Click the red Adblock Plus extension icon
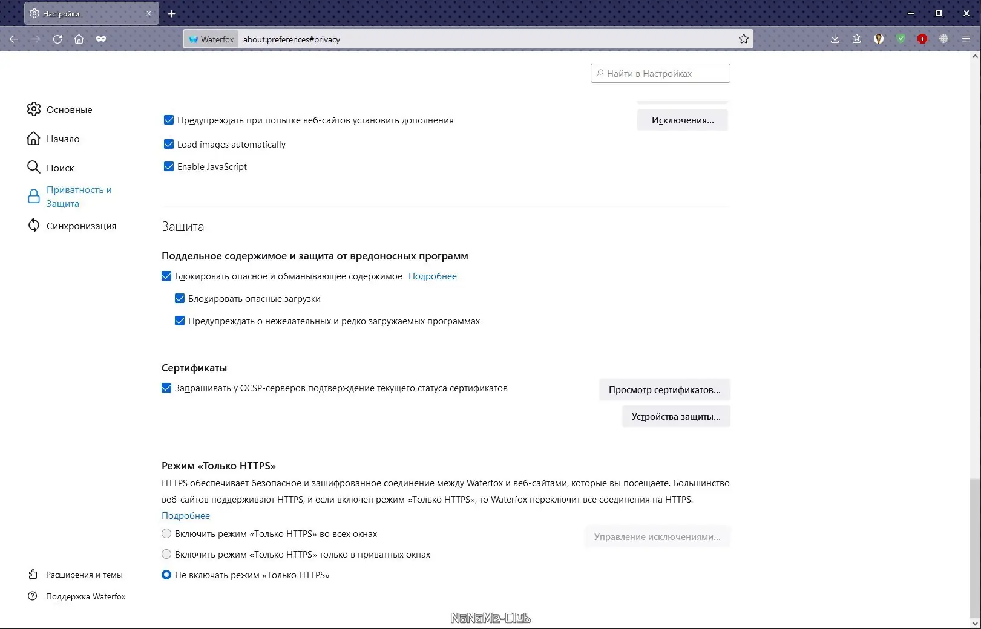 922,39
